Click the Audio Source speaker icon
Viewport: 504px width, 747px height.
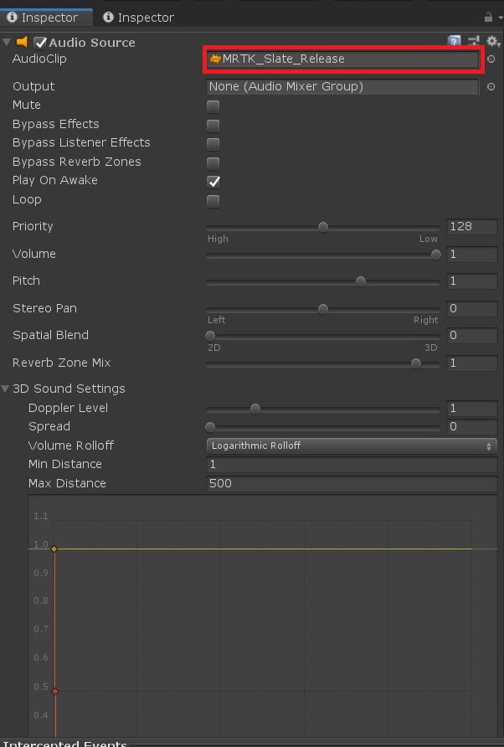22,42
